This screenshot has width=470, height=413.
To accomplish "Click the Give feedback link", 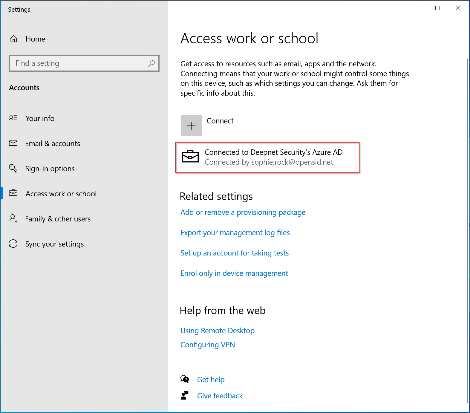I will click(220, 396).
